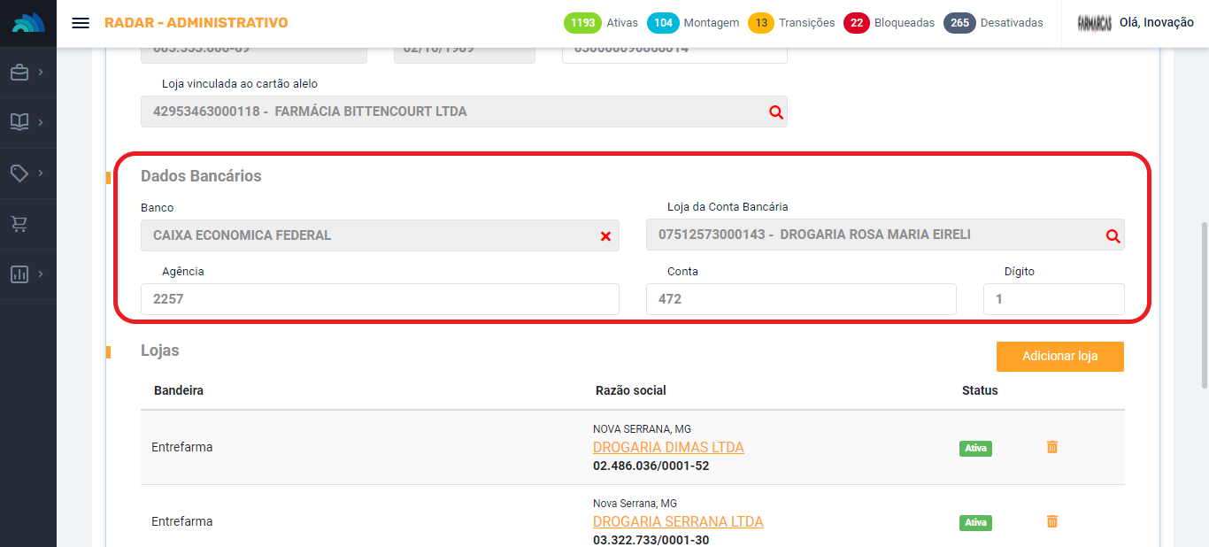Viewport: 1209px width, 547px height.
Task: Clear the Banco field with red X
Action: pos(605,236)
